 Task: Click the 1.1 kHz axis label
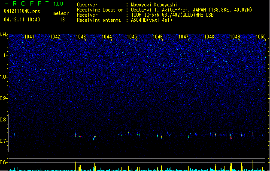(3, 56)
